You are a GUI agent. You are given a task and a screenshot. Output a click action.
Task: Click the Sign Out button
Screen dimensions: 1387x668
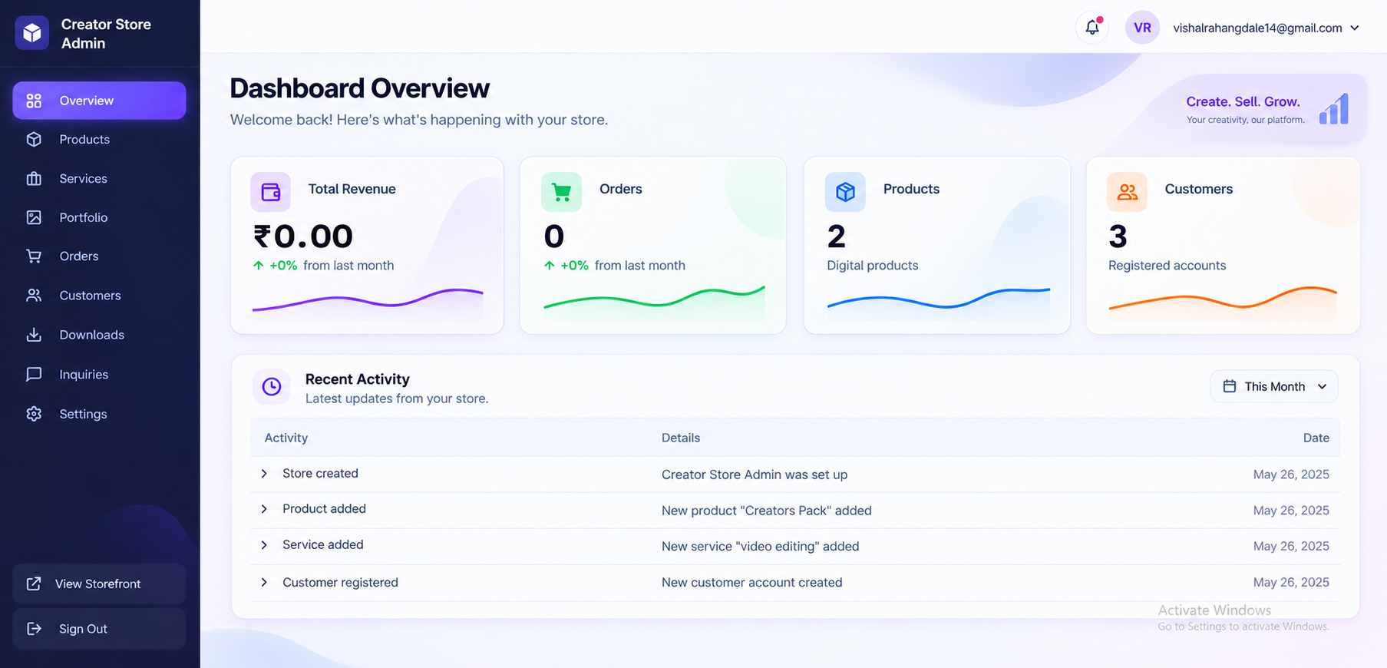point(99,629)
